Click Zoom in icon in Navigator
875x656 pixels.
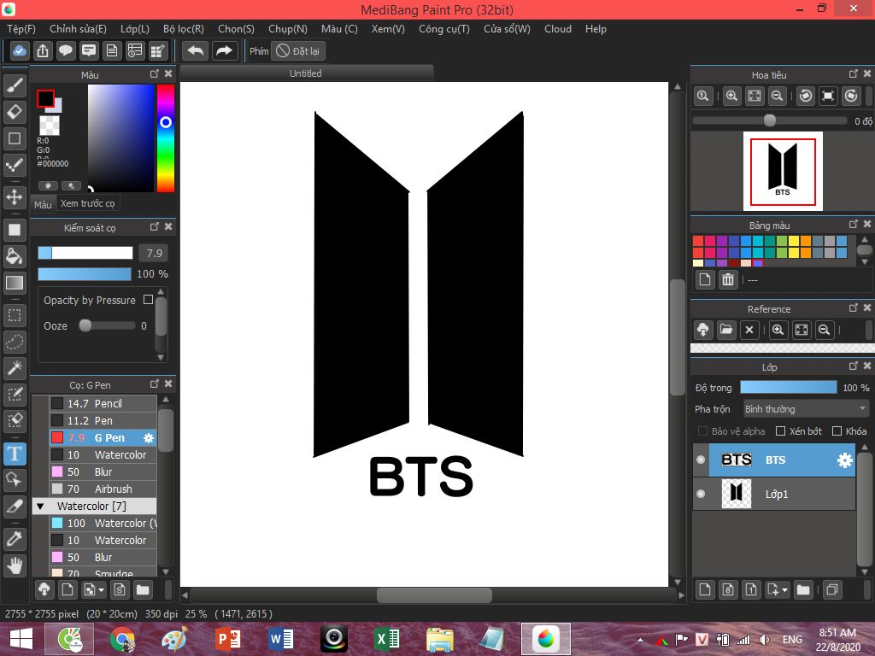tap(731, 96)
